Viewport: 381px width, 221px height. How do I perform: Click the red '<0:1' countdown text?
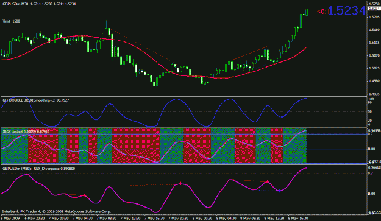(x=324, y=12)
